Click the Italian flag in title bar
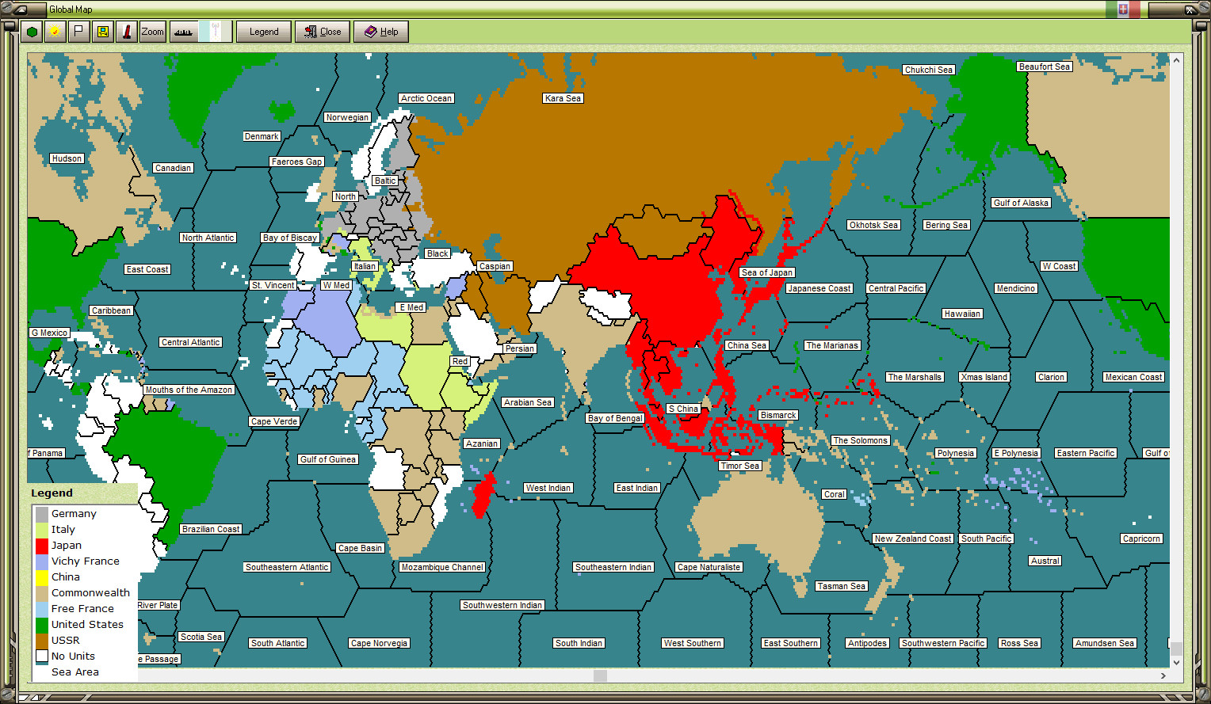Viewport: 1211px width, 704px height. coord(1123,10)
